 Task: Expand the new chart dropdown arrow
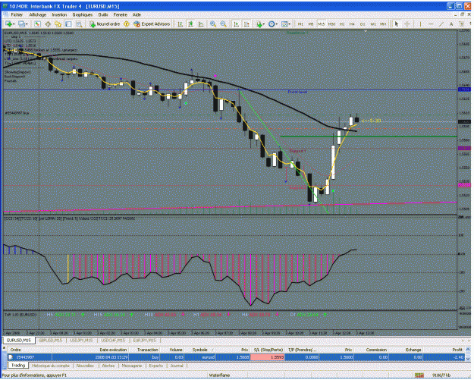pos(14,24)
